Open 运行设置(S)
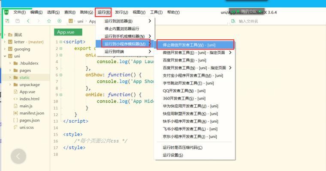The height and width of the screenshot is (171, 326). pyautogui.click(x=195, y=155)
